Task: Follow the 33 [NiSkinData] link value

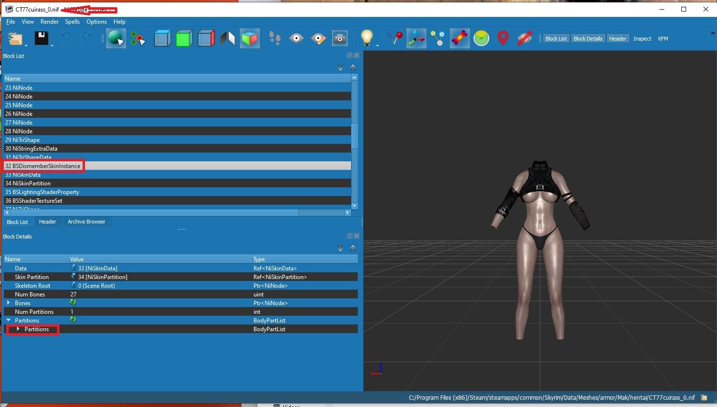Action: (98, 268)
